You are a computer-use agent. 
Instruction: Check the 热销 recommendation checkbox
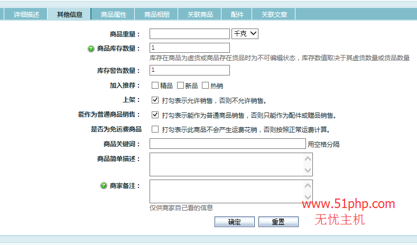point(206,86)
